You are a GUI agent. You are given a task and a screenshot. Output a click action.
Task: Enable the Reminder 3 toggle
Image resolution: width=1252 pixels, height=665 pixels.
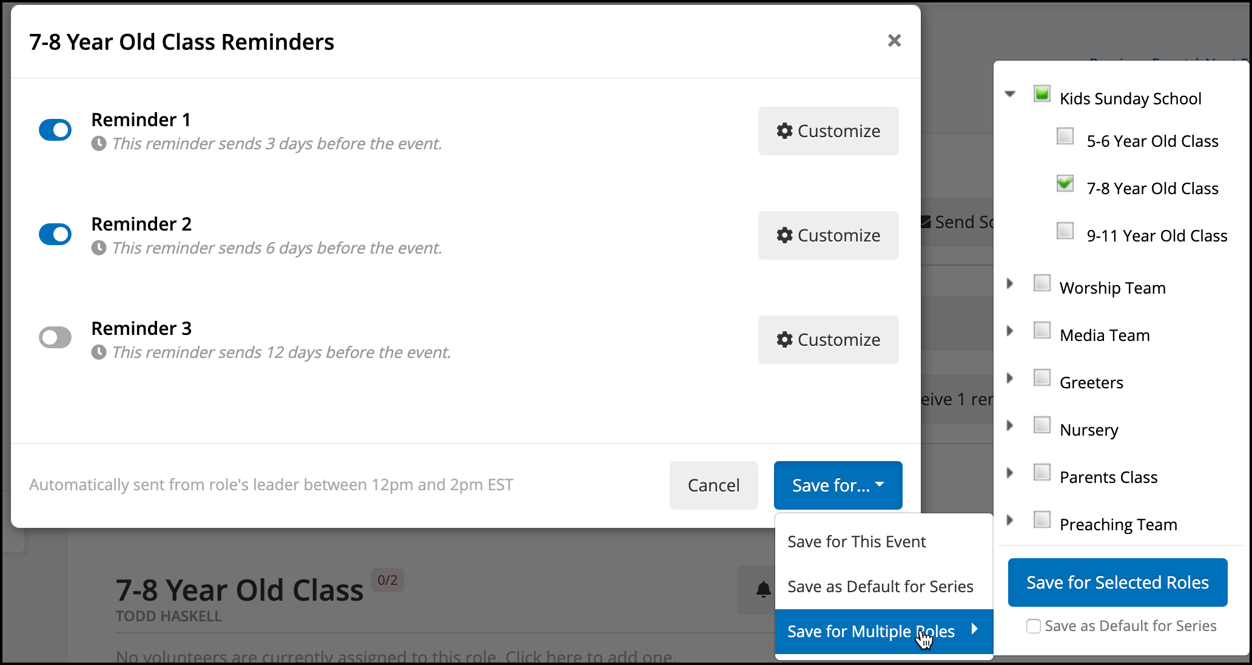point(55,337)
